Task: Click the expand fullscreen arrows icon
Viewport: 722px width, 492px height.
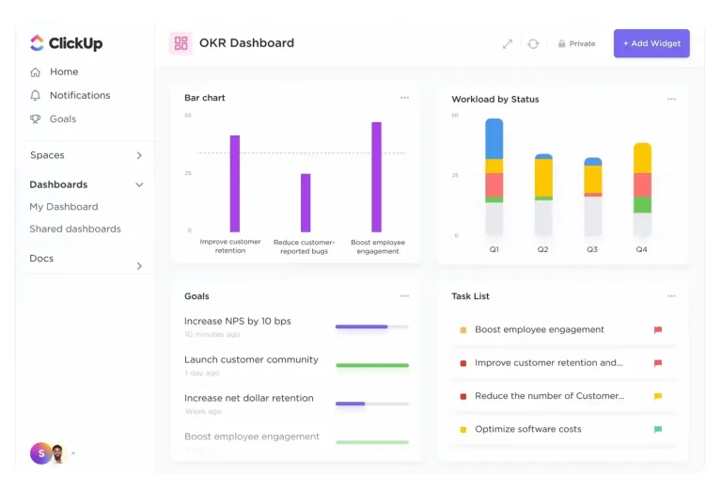Action: coord(508,44)
